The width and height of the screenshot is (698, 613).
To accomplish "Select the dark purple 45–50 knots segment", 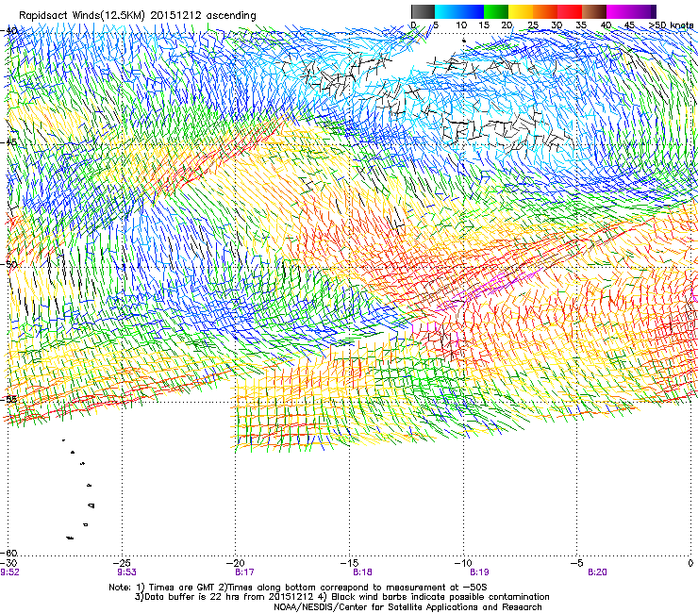I will (643, 11).
